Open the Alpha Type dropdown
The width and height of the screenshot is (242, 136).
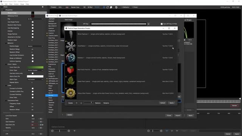[x=35, y=79]
